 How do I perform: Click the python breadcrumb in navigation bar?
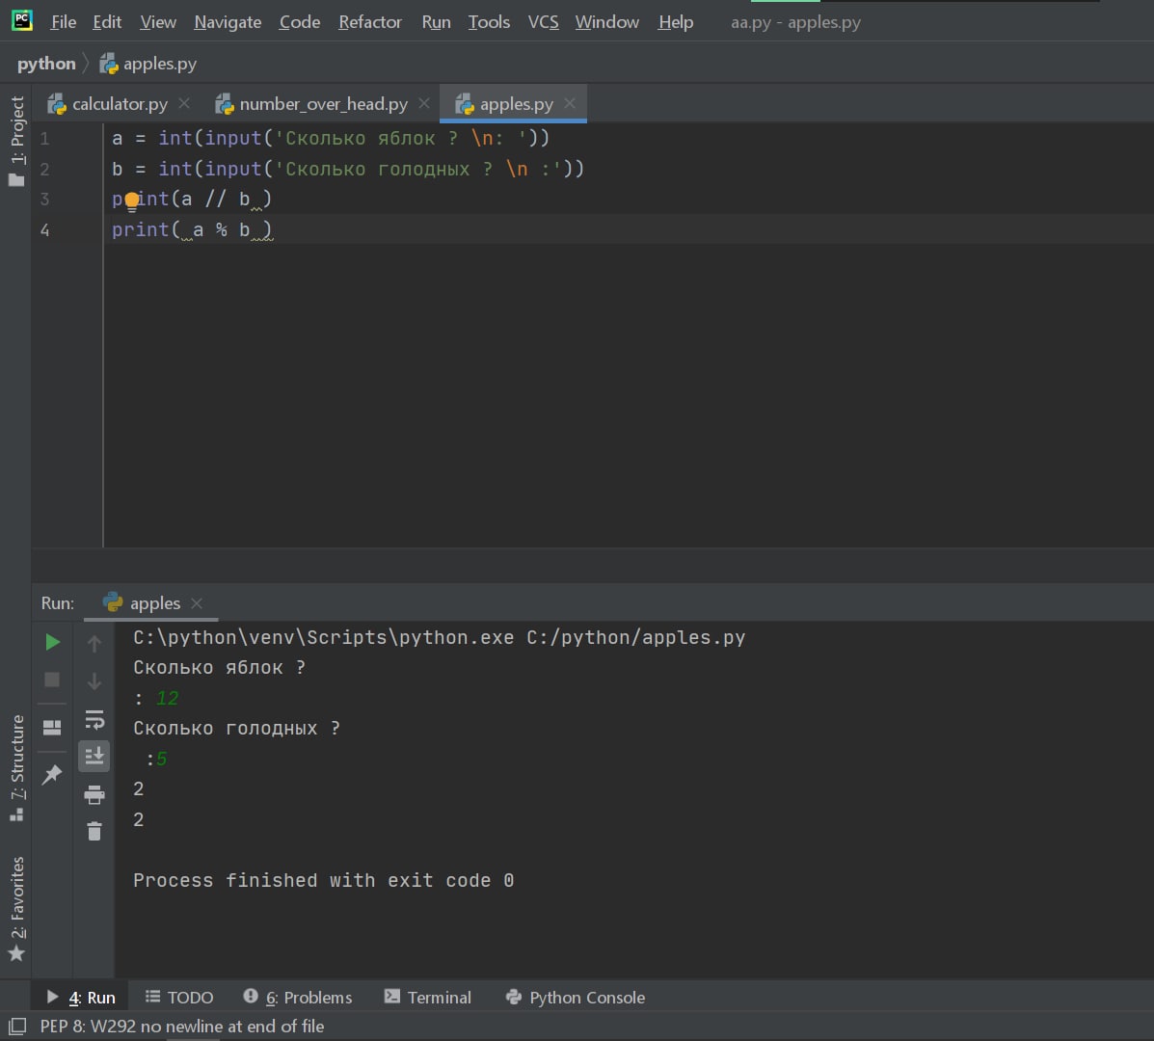[x=46, y=64]
